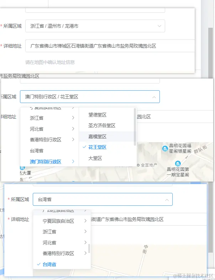Viewport: 215px width, 280px height.
Task: Expand 河北省 in the middle cascader list
Action: (x=49, y=129)
